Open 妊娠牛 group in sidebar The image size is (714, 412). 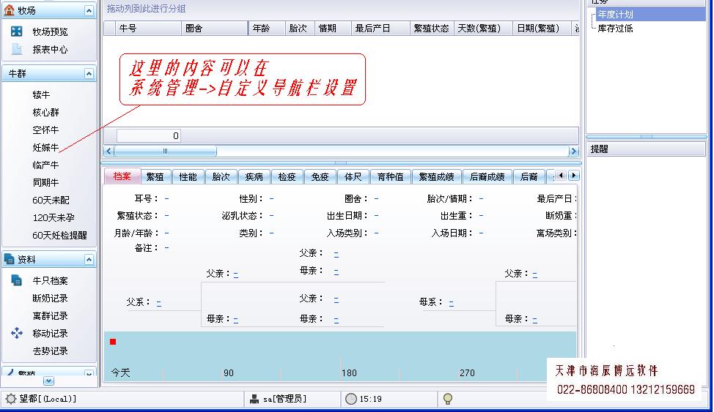point(45,147)
